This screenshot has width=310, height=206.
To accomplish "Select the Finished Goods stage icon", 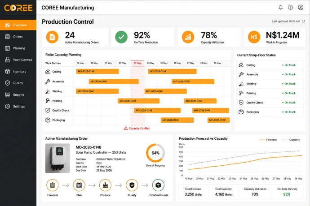I will pos(158,185).
